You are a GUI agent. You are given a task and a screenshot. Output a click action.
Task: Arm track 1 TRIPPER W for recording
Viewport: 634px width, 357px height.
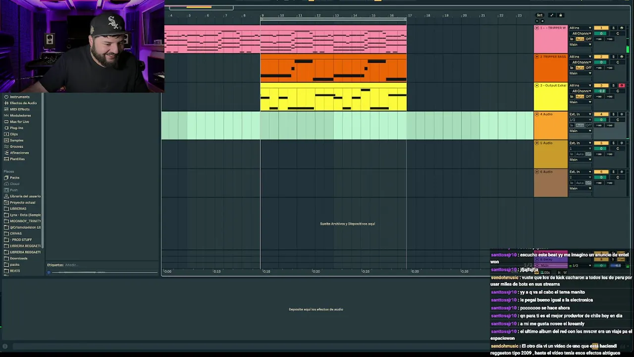pyautogui.click(x=622, y=28)
